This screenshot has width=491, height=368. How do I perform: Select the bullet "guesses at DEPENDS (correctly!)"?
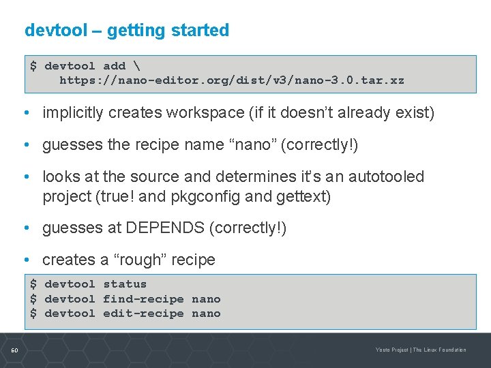click(x=164, y=228)
